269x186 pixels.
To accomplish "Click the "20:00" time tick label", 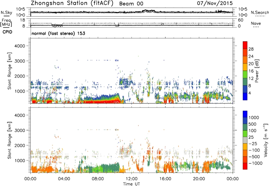I will [x=199, y=179].
